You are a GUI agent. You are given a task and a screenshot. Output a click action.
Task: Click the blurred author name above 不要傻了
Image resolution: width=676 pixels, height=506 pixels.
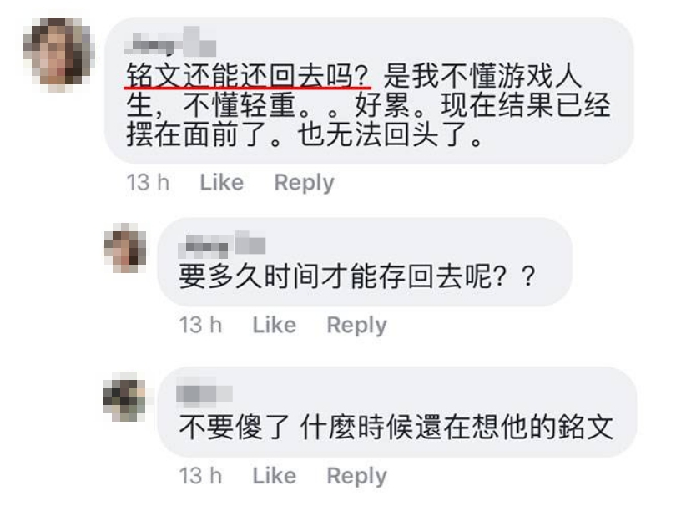204,392
